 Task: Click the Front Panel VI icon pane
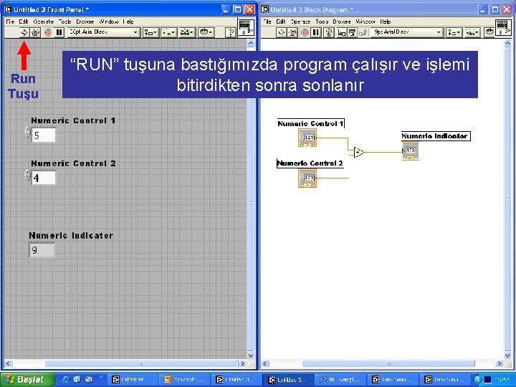[246, 27]
